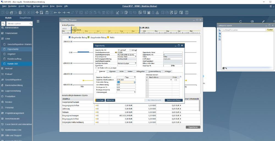This screenshot has height=141, width=275.
Task: Open the Bearbeiten menu
Action: click(x=12, y=6)
